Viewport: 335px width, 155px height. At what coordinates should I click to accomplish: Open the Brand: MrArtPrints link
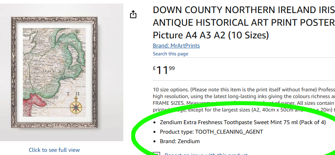click(x=176, y=45)
